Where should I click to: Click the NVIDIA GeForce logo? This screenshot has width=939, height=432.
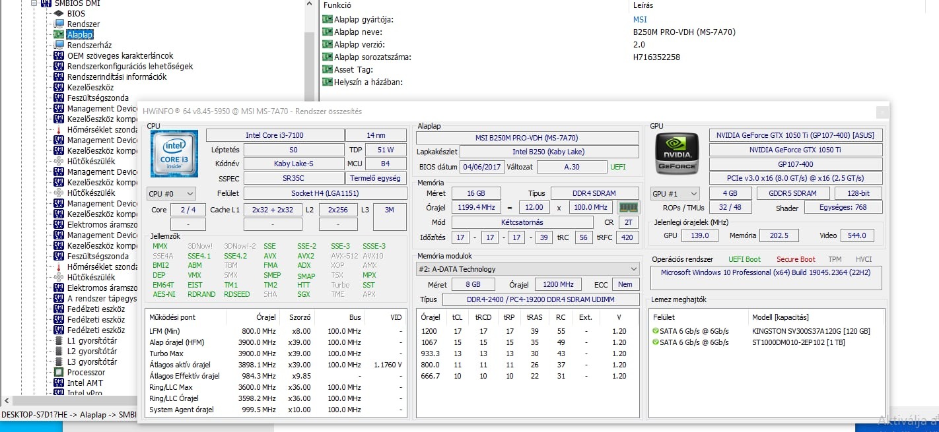(x=677, y=154)
